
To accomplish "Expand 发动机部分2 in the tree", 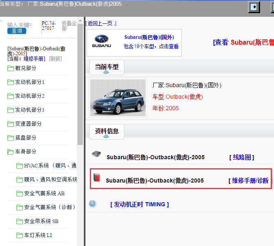I will pos(30,96).
